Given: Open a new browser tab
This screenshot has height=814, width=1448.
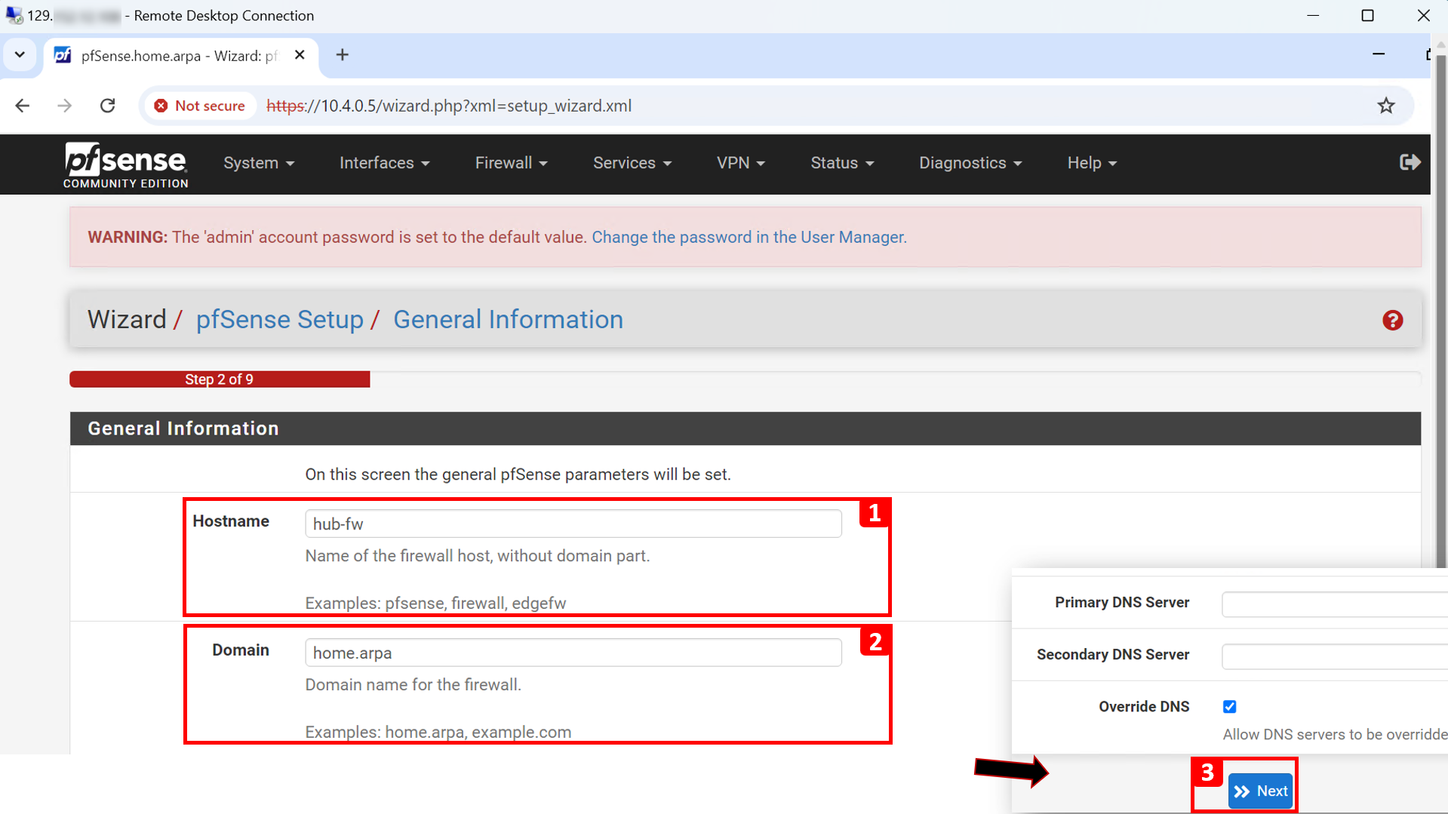Looking at the screenshot, I should click(343, 55).
